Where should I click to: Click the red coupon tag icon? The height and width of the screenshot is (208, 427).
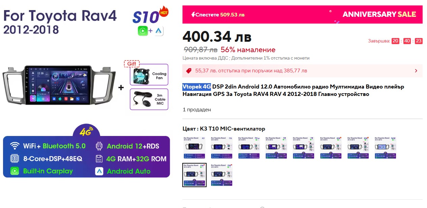point(189,71)
